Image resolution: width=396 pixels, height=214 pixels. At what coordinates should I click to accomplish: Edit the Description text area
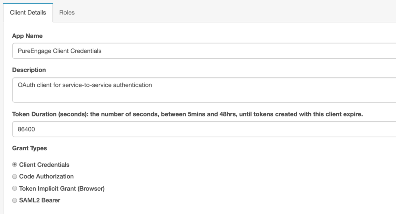pos(204,90)
